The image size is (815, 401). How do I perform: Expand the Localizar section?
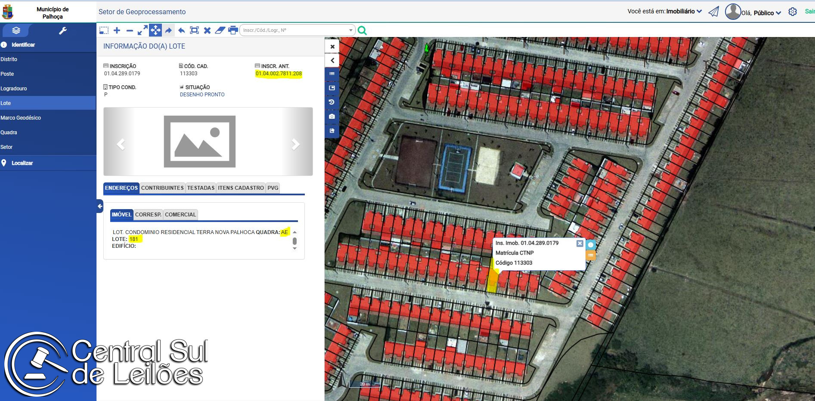48,163
